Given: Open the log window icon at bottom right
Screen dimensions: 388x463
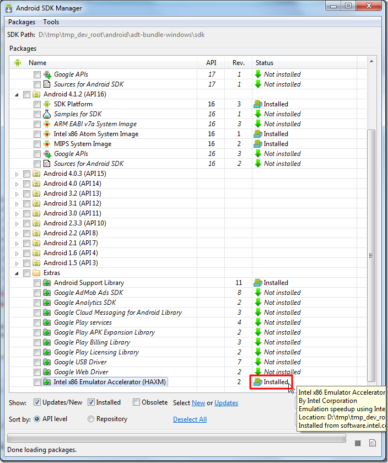Looking at the screenshot, I should [x=373, y=443].
